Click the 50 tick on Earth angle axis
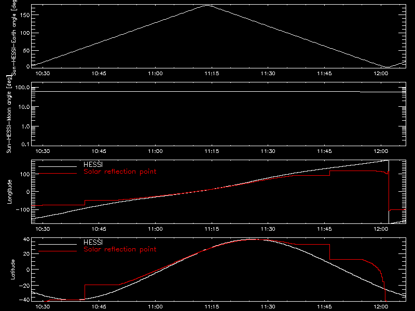The width and height of the screenshot is (415, 311). [26, 50]
